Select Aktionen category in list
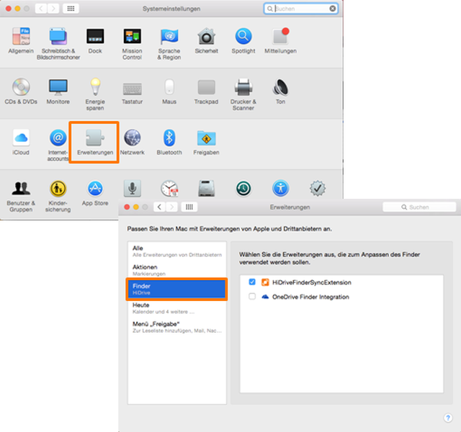The width and height of the screenshot is (461, 432). coord(177,270)
